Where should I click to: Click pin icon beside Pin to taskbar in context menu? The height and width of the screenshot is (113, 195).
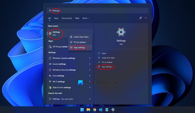(71, 42)
